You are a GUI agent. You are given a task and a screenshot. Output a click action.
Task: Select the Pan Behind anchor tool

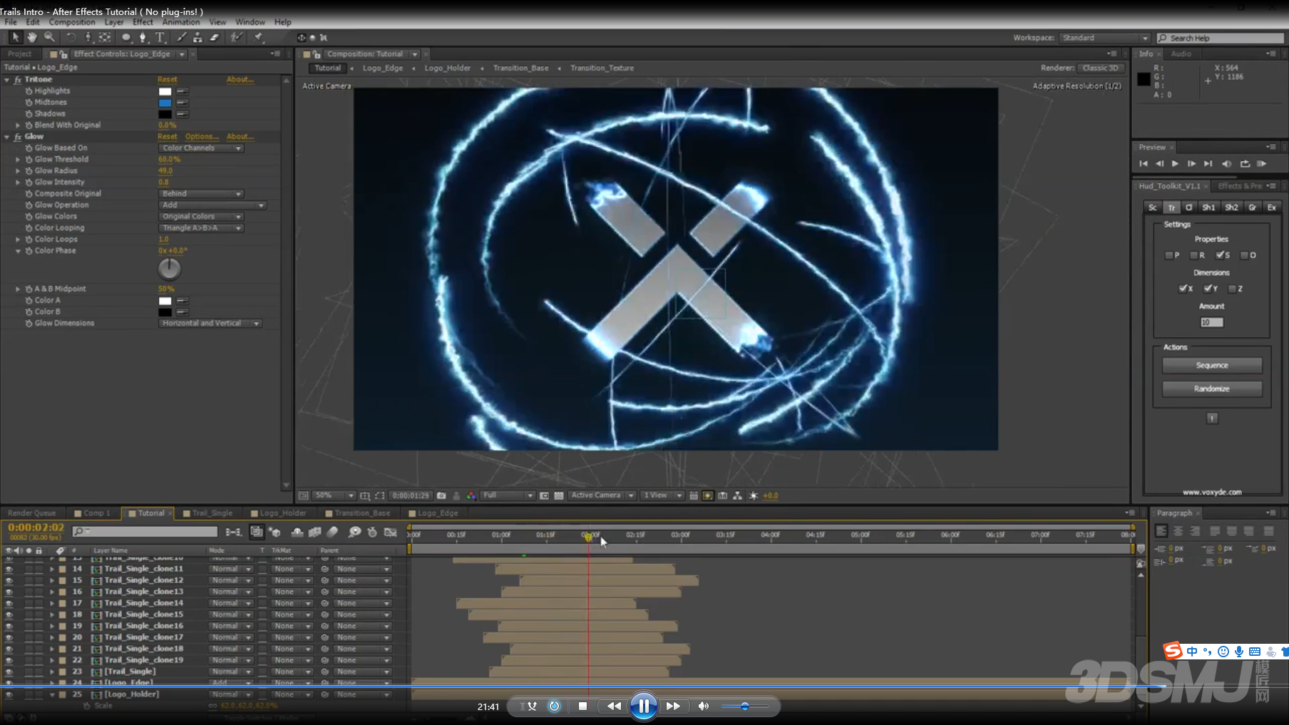coord(105,37)
